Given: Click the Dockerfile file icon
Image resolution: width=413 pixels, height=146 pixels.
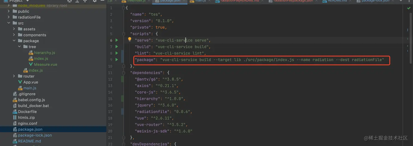Looking at the screenshot, I should click(15, 112).
